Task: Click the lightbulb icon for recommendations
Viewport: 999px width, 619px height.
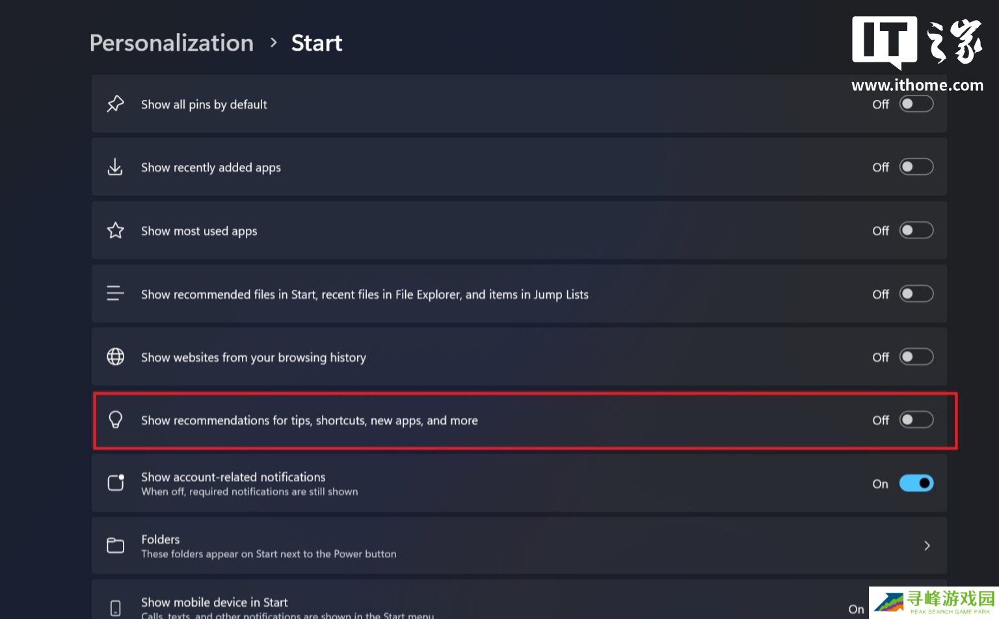Action: [115, 420]
